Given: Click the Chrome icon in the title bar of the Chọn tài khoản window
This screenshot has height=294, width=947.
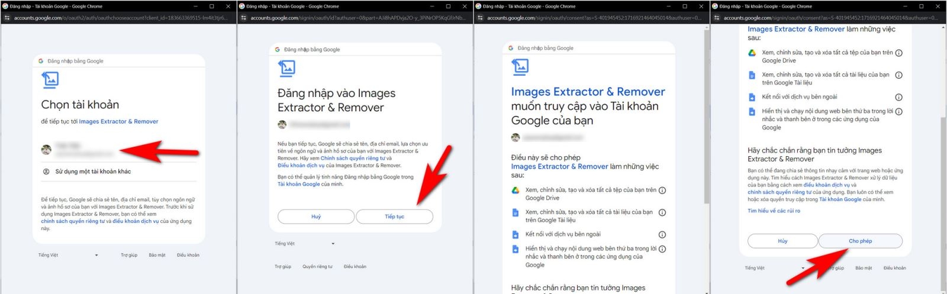Looking at the screenshot, I should pyautogui.click(x=5, y=6).
